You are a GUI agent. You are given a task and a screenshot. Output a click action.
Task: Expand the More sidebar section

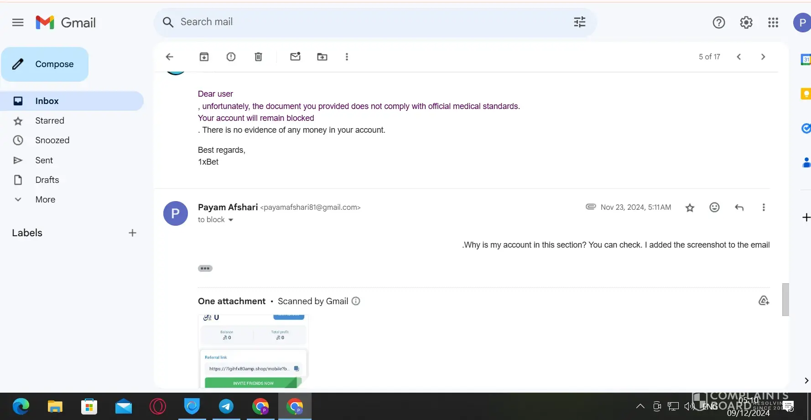click(x=45, y=199)
